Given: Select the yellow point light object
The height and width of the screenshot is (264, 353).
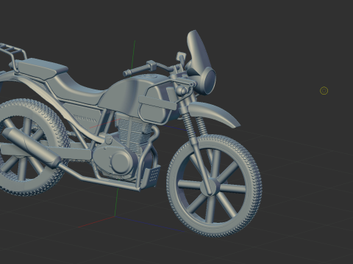Looking at the screenshot, I should pos(324,91).
